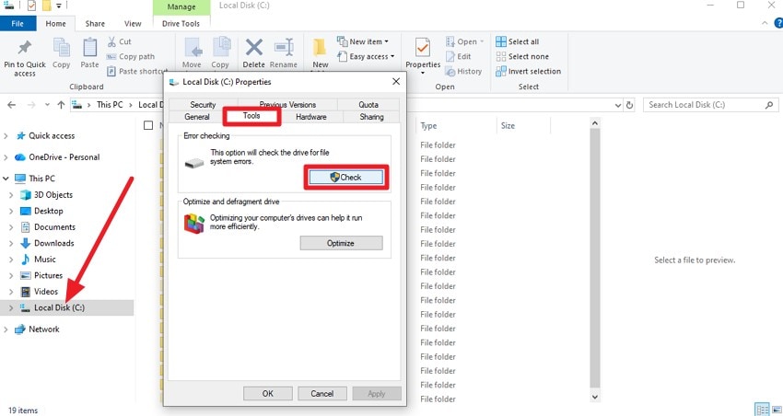The height and width of the screenshot is (416, 783).
Task: Open the Drive Tools tab
Action: [x=181, y=23]
